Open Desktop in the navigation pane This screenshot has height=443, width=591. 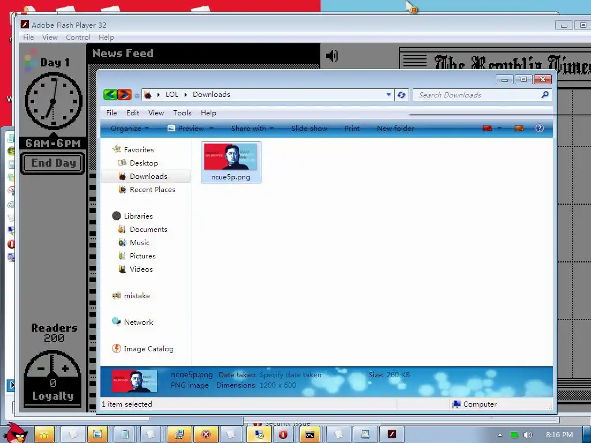click(x=144, y=163)
